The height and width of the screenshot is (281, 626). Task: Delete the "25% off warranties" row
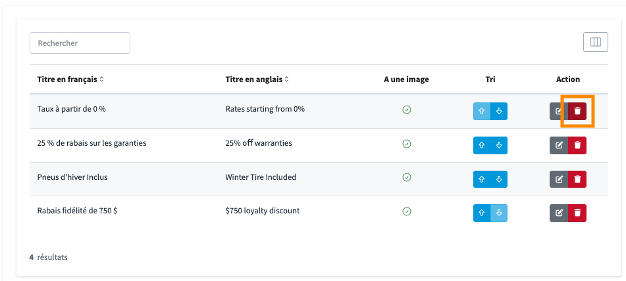pos(577,145)
